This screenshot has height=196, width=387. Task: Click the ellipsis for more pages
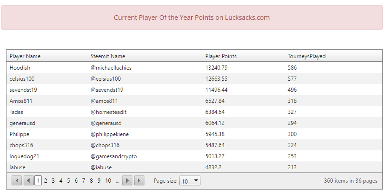[x=118, y=181]
